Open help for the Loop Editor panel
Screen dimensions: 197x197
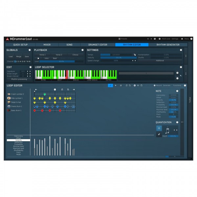pos(185,85)
